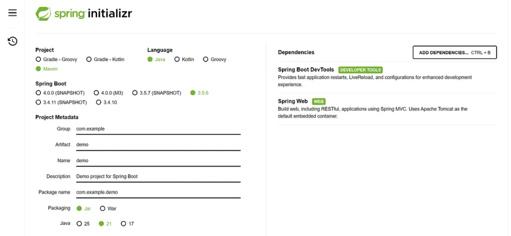Select Spring Boot 4.0.0 (M3) version
Screen dimensions: 511x236
point(96,93)
